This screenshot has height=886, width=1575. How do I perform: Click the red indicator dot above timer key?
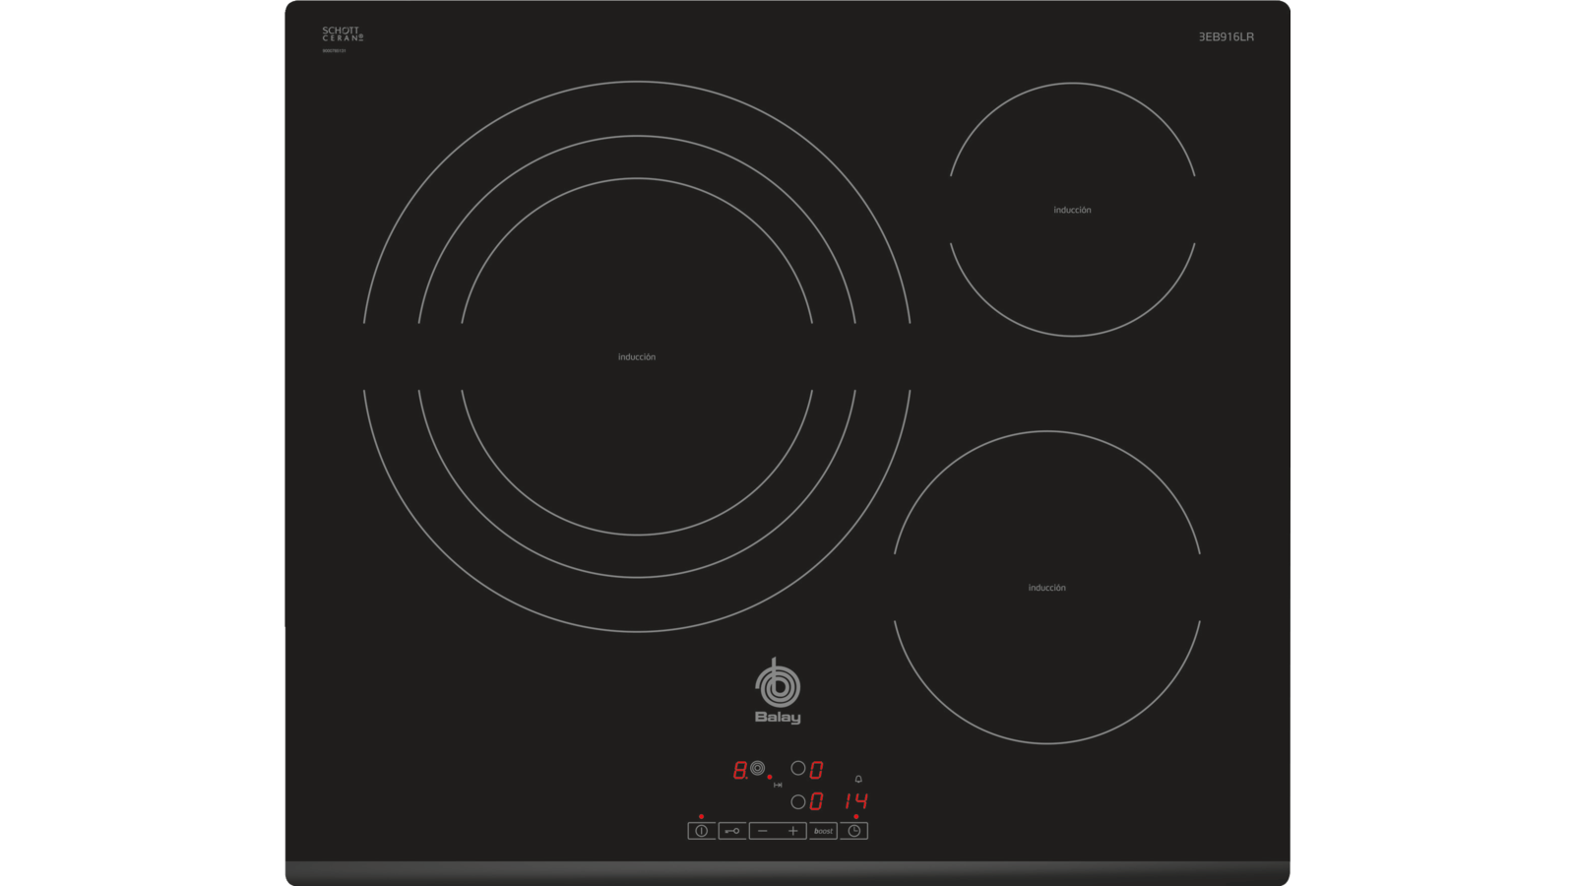tap(855, 816)
